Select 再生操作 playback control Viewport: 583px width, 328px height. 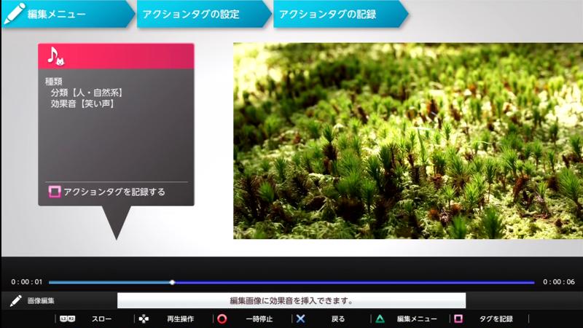(180, 319)
